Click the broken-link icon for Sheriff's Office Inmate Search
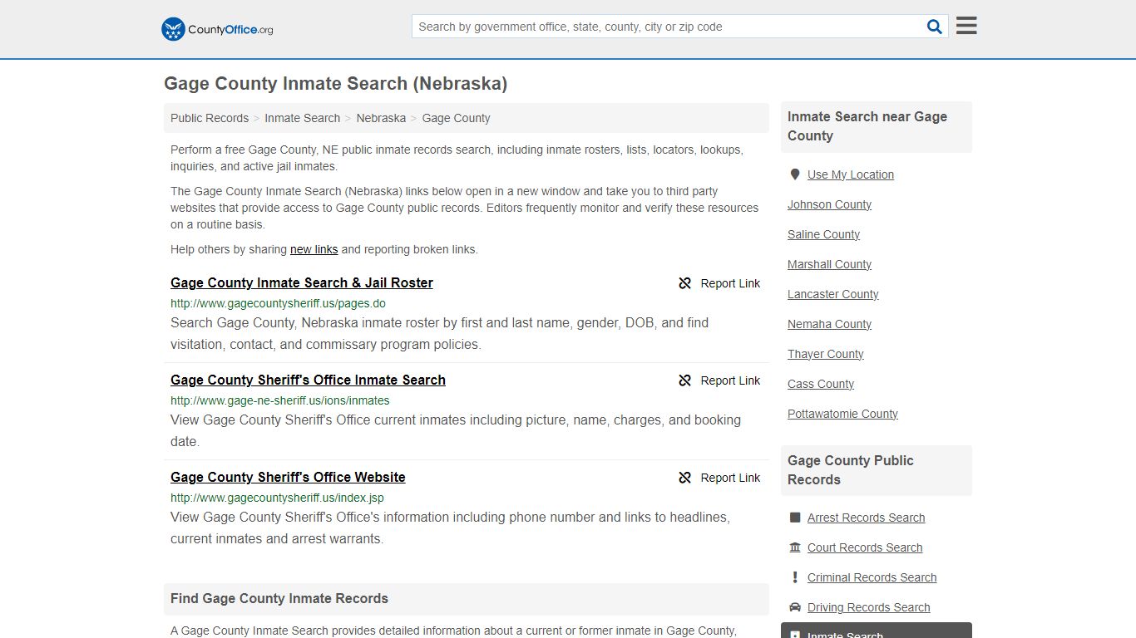 click(x=685, y=380)
